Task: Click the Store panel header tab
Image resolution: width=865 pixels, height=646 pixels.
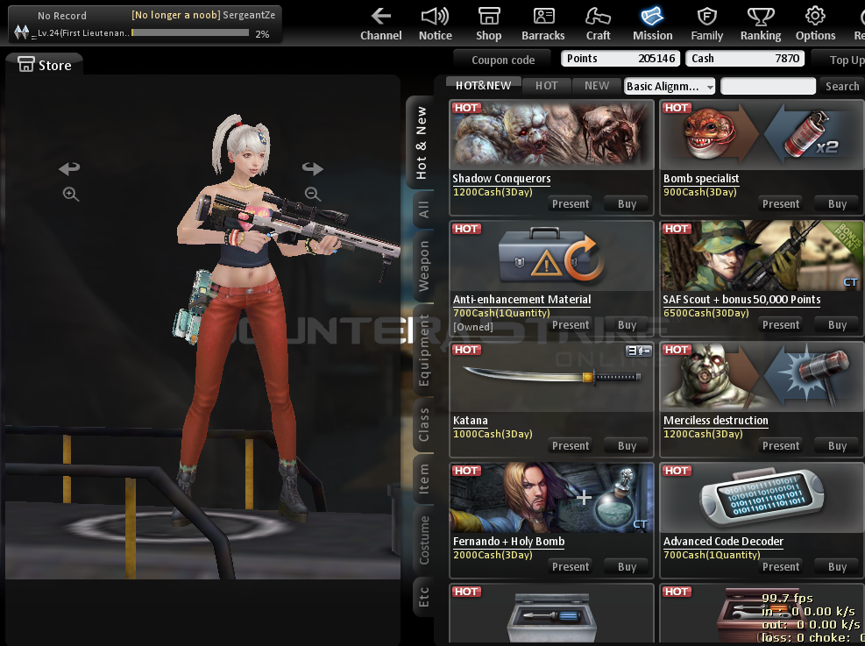Action: [x=45, y=65]
